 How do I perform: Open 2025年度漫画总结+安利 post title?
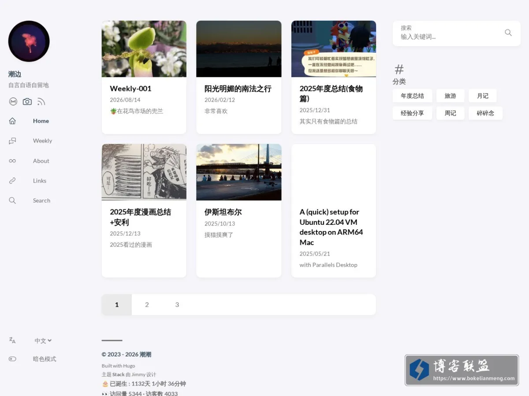click(140, 217)
